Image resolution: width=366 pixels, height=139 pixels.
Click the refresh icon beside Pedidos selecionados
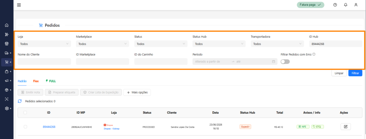click(x=20, y=101)
